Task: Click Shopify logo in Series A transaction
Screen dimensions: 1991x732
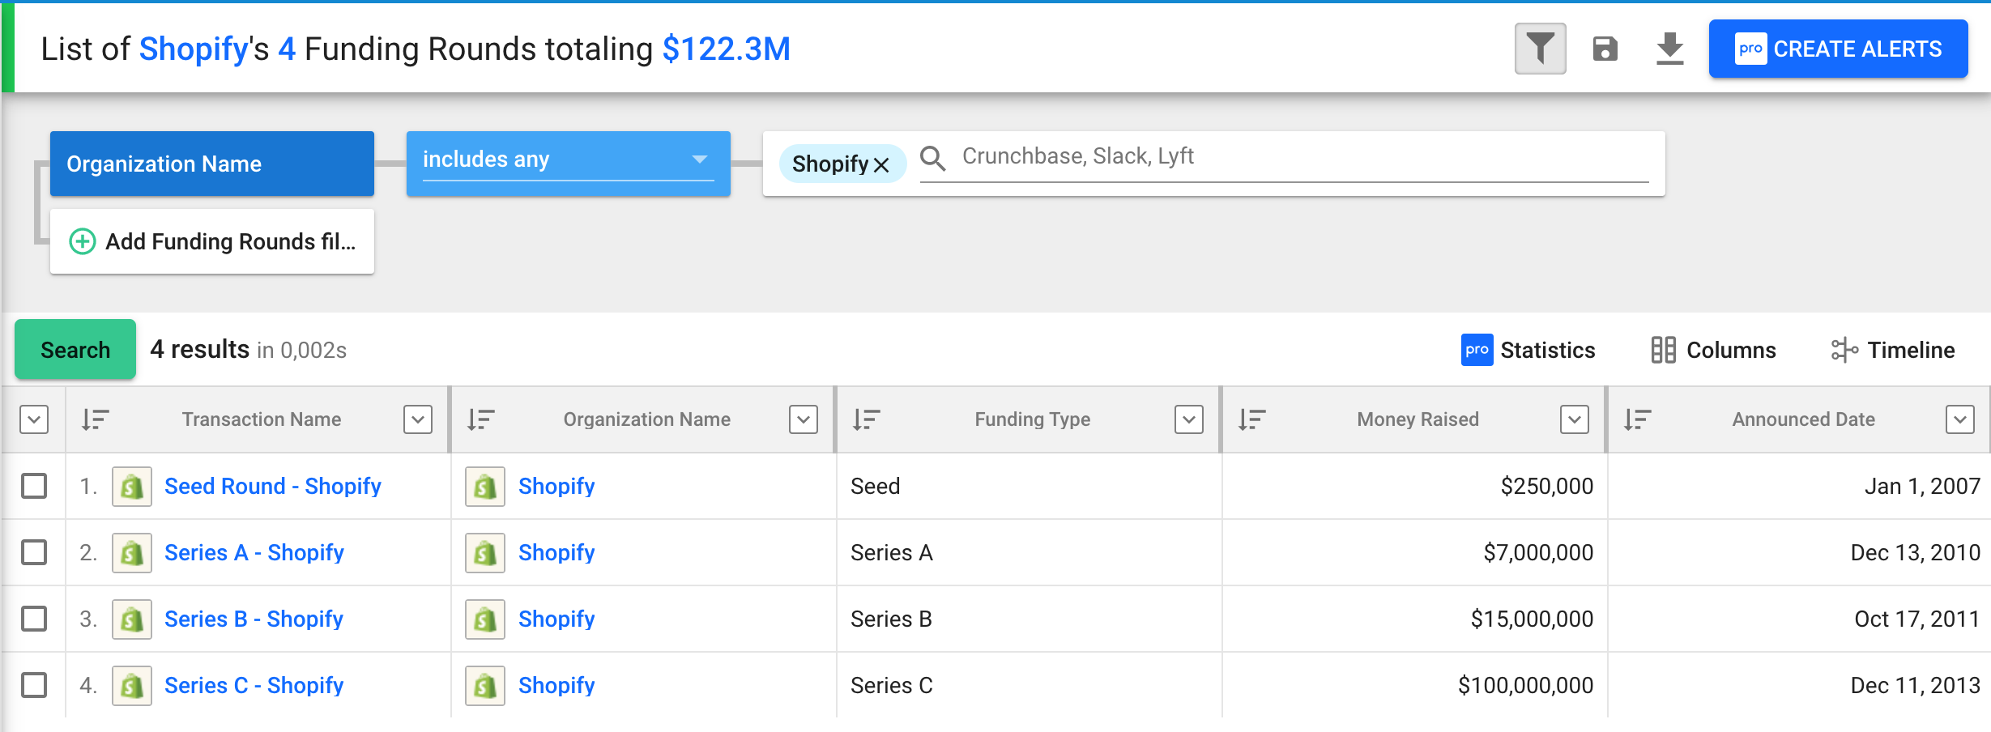Action: [132, 553]
